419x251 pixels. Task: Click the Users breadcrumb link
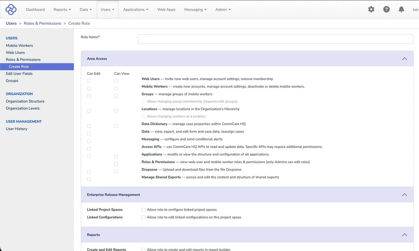click(11, 23)
